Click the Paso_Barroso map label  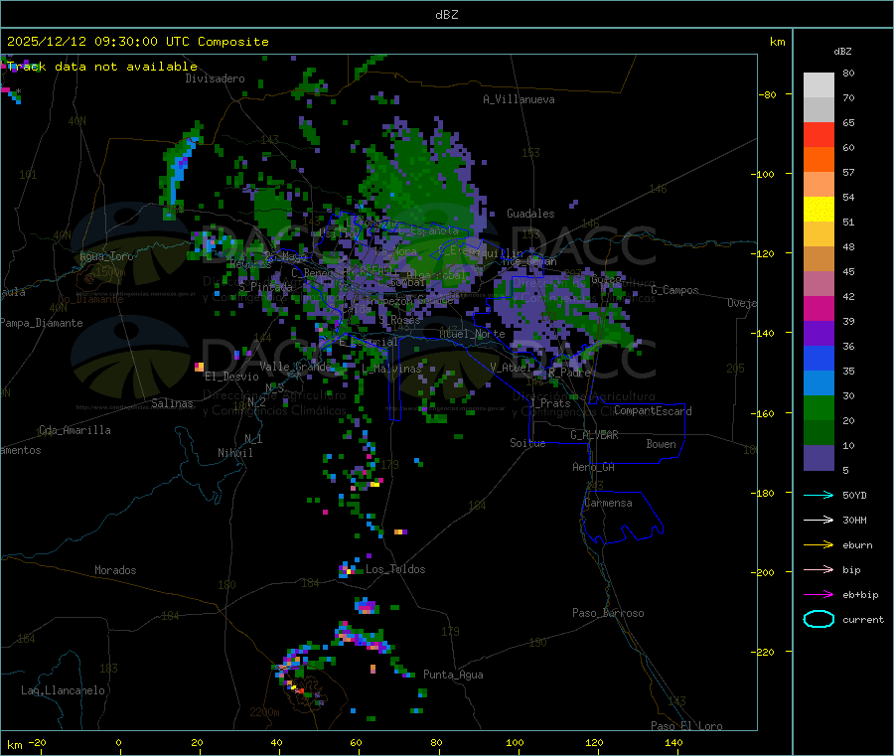[x=608, y=614]
